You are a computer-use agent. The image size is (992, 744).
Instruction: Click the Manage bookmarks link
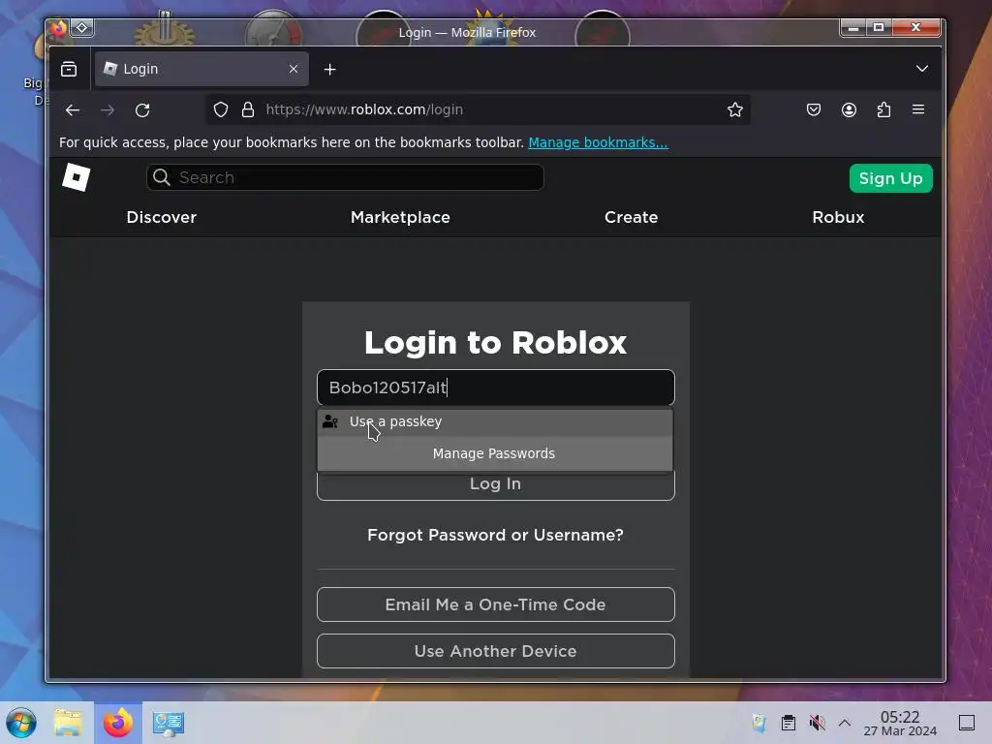pos(598,142)
